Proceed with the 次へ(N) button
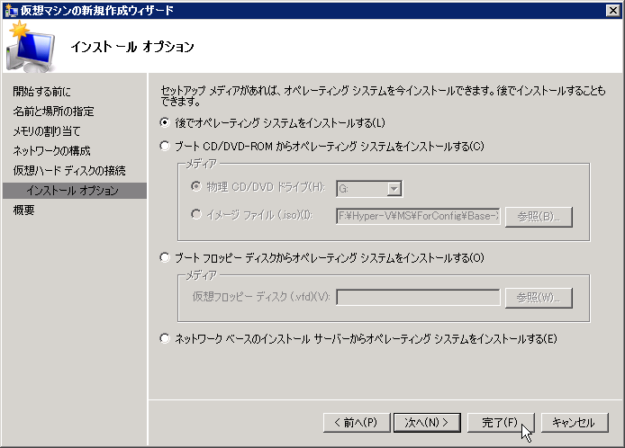Image resolution: width=625 pixels, height=448 pixels. (x=427, y=422)
